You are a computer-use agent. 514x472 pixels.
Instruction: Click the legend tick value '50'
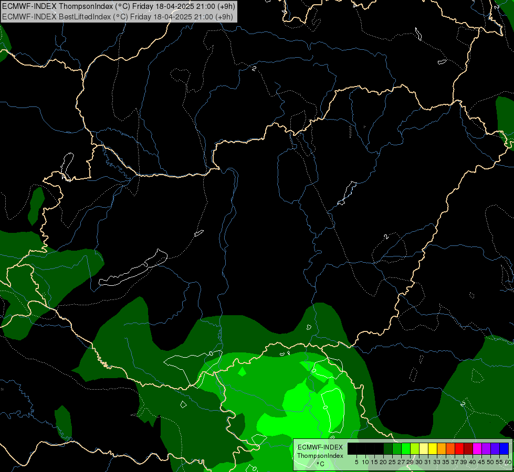491,462
